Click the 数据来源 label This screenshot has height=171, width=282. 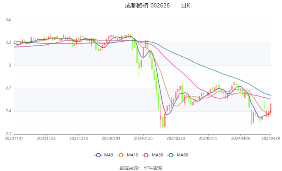(128, 168)
